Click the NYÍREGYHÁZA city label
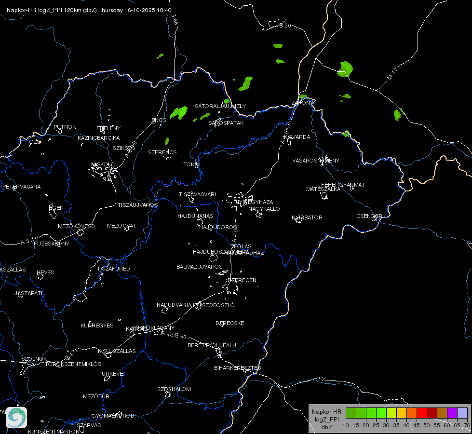The width and height of the screenshot is (472, 434). pos(255,202)
